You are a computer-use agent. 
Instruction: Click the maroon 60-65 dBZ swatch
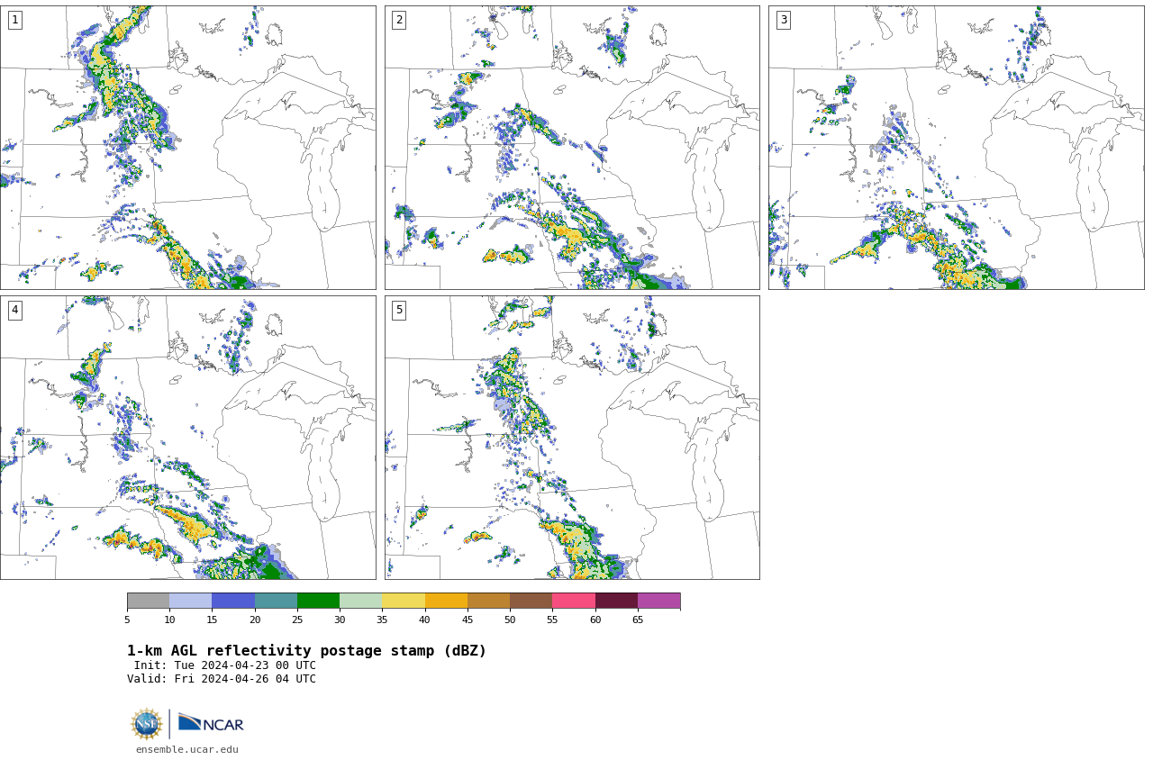tap(616, 601)
